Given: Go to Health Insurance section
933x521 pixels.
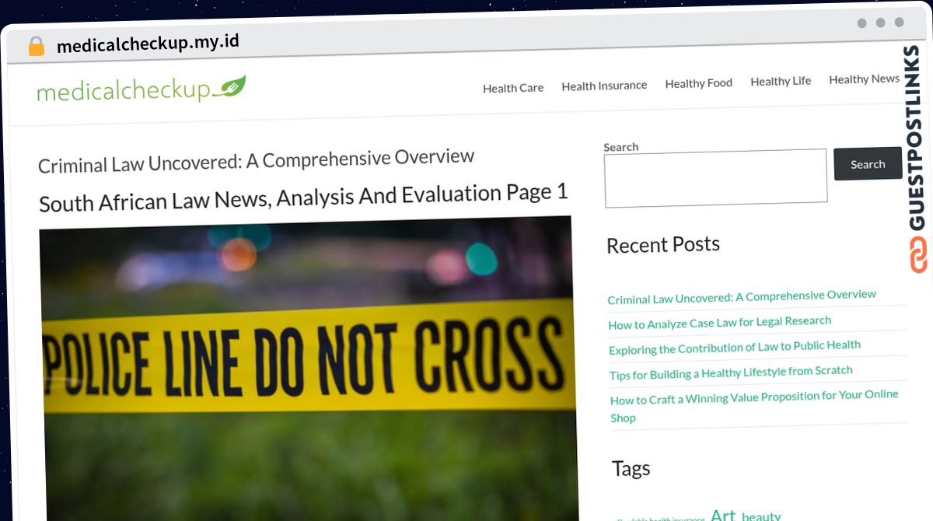Looking at the screenshot, I should click(604, 86).
